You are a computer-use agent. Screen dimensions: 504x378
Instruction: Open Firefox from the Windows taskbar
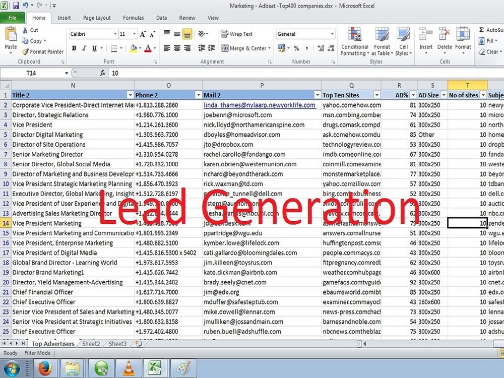tap(45, 368)
